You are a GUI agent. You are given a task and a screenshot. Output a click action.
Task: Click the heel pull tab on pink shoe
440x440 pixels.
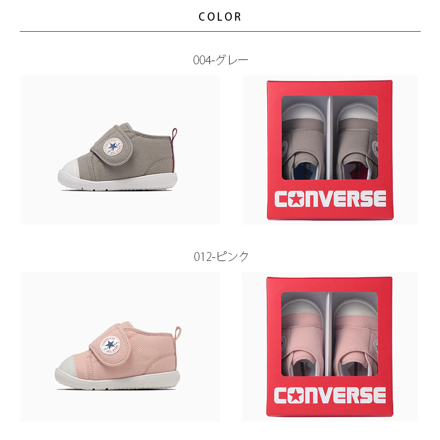tap(178, 333)
